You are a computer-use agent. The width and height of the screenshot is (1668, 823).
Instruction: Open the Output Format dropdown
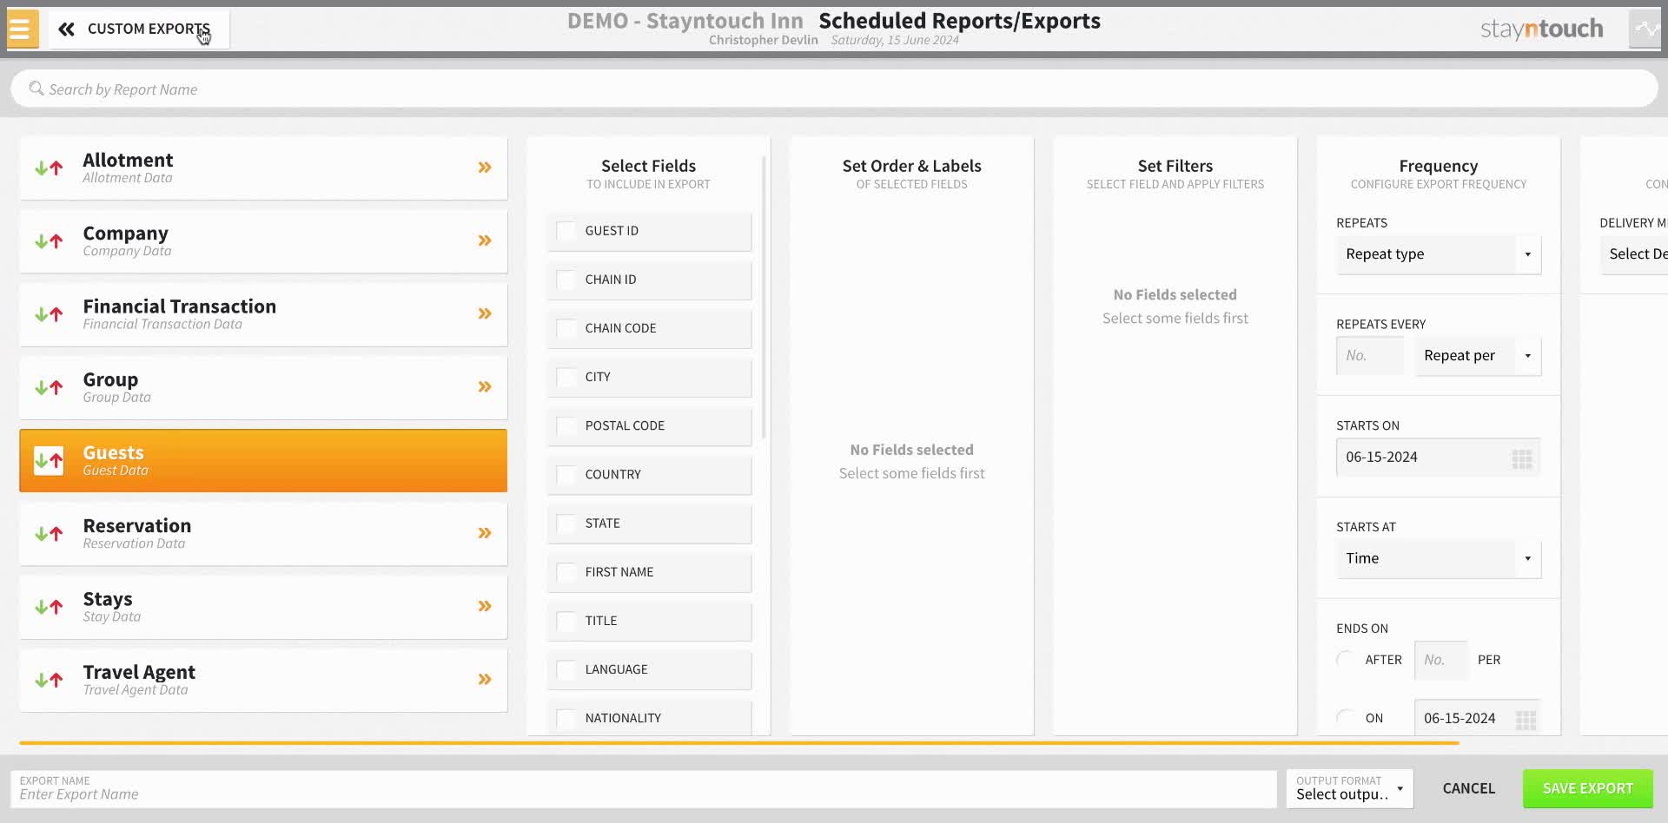1350,788
